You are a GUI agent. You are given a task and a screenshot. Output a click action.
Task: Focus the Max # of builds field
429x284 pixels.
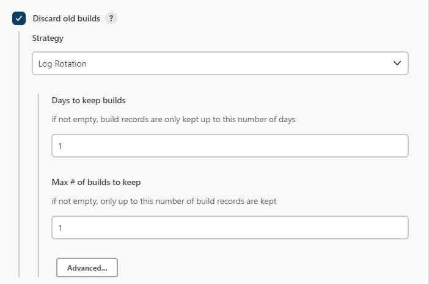point(230,228)
